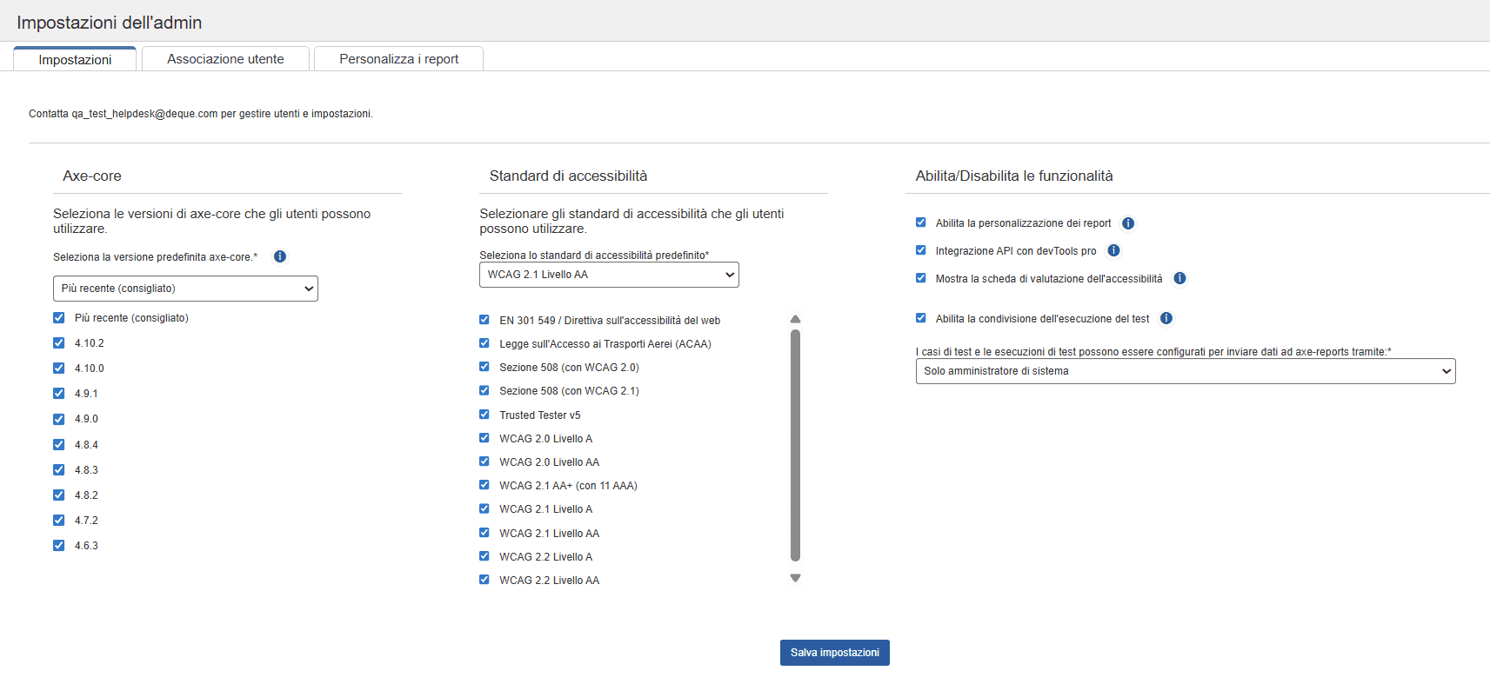Uncheck the axe-core 4.10.2 version checkbox
This screenshot has height=684, width=1490.
[59, 343]
